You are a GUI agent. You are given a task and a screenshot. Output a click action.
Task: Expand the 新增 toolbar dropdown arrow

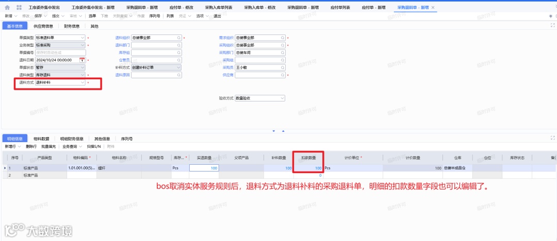15,16
